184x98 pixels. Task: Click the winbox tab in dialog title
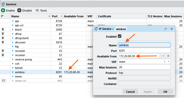[121, 29]
